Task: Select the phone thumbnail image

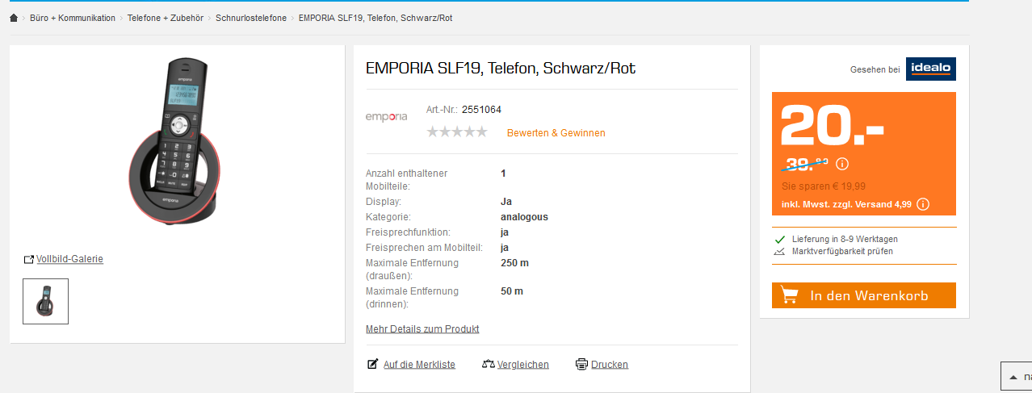Action: [x=45, y=301]
